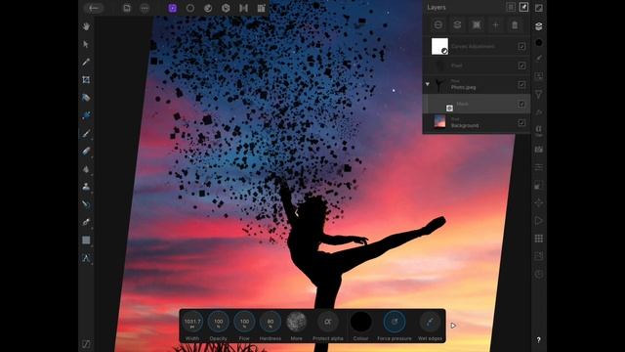
Task: Open the Colour studio black circle
Action: click(x=538, y=42)
